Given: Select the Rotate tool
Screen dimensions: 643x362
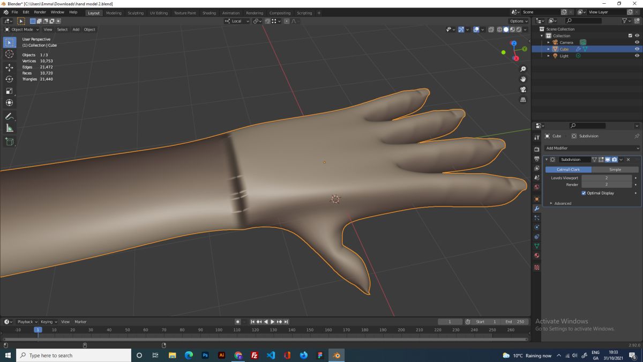Looking at the screenshot, I should click(x=9, y=79).
